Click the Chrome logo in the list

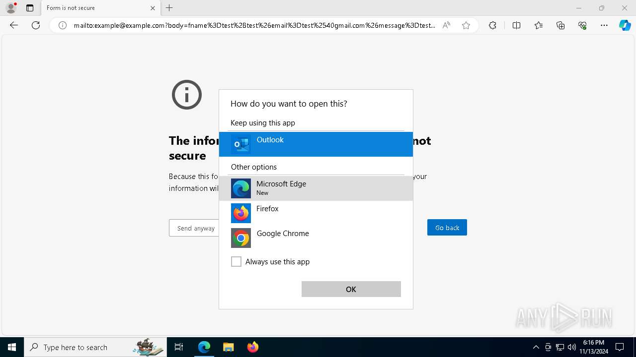pos(241,238)
